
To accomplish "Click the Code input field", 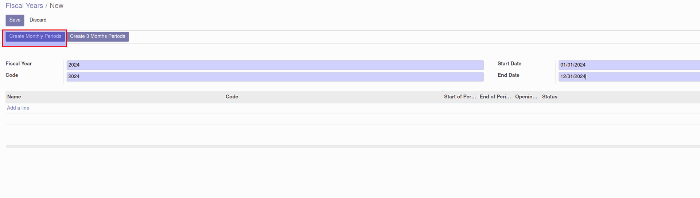I will pos(275,77).
